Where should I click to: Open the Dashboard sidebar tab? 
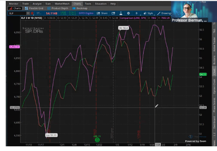(x=214, y=122)
